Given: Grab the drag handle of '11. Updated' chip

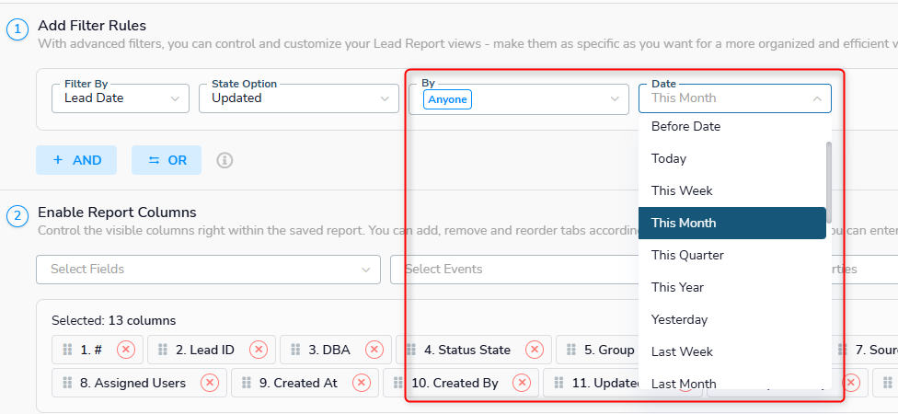Looking at the screenshot, I should tap(559, 383).
